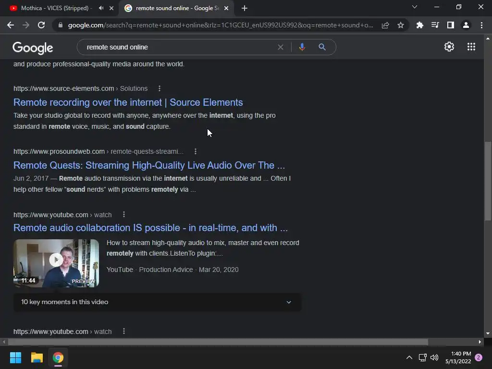Start voice search with microphone
Image resolution: width=492 pixels, height=369 pixels.
[302, 47]
